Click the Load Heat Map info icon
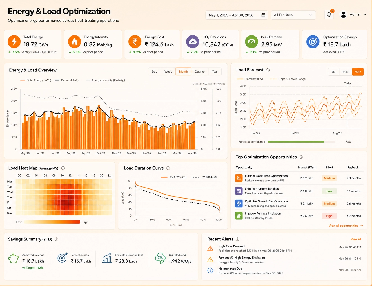 (x=63, y=168)
